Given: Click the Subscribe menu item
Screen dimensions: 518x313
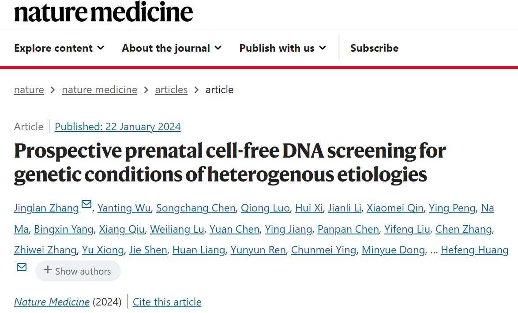Looking at the screenshot, I should tap(374, 48).
